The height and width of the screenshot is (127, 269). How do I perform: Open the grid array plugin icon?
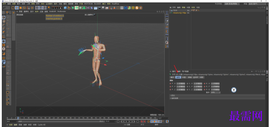(122, 8)
